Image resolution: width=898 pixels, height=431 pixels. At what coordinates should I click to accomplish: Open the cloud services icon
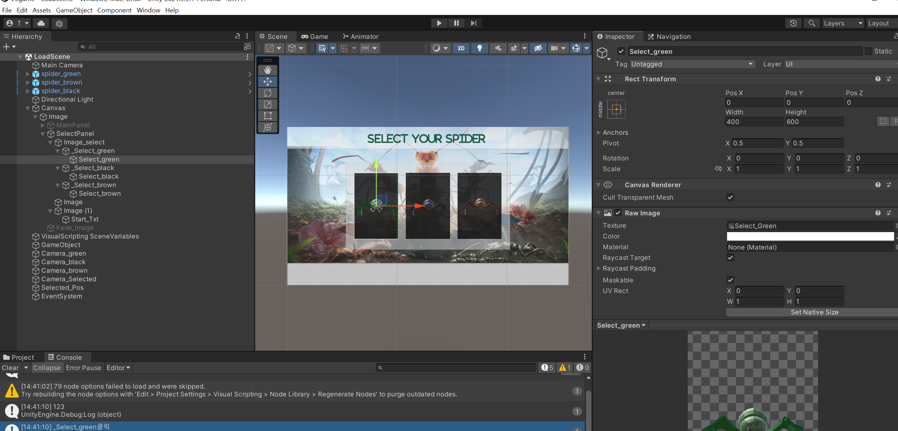tap(41, 23)
